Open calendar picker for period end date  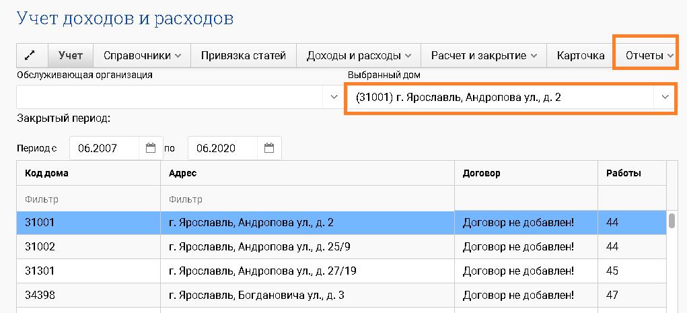click(269, 148)
